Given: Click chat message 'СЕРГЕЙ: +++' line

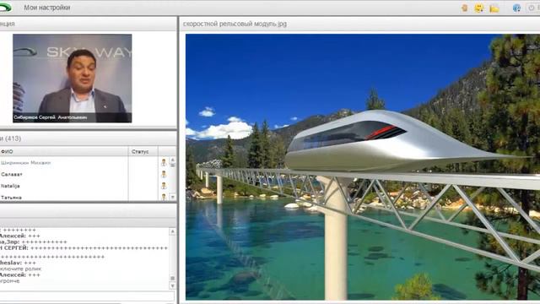Looking at the screenshot, I should tap(84, 248).
